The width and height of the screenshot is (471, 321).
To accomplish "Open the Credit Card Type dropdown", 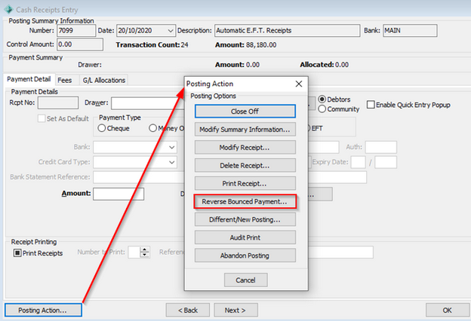I will [172, 162].
